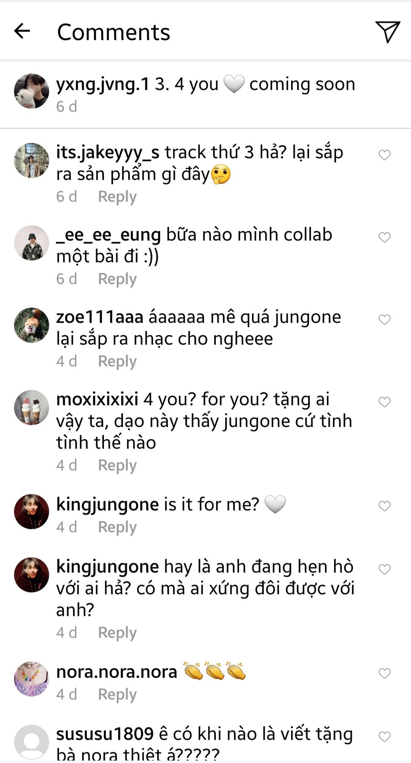
Task: Like _ee_ee_eung collab comment heart
Action: coord(384,237)
